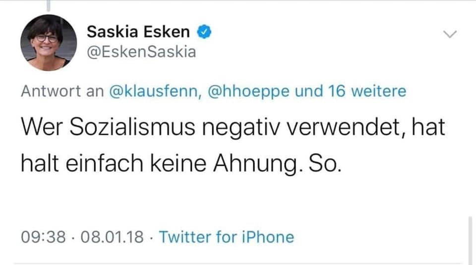This screenshot has height=265, width=476.
Task: Expand the tweet options chevron
Action: point(449,34)
